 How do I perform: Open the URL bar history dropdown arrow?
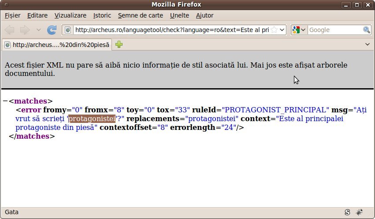282,30
